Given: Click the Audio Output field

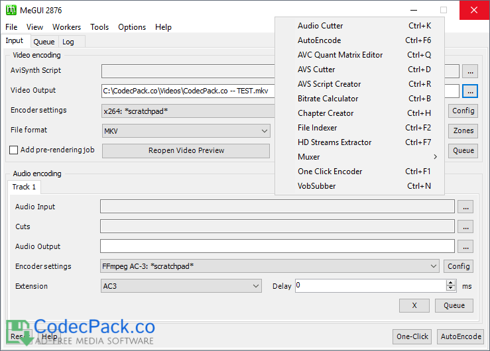Looking at the screenshot, I should tap(277, 246).
